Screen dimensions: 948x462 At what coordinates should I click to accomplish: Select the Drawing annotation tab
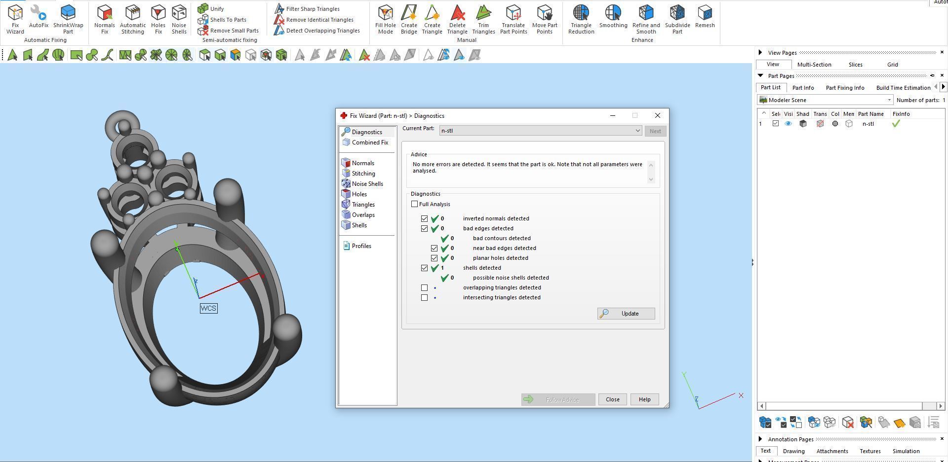pyautogui.click(x=793, y=451)
